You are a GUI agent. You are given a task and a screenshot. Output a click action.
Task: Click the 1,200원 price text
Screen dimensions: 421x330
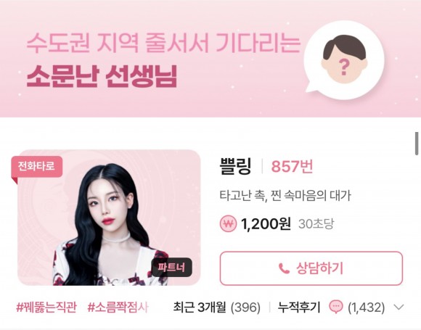tap(266, 224)
